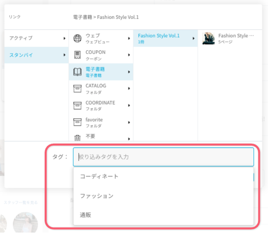Click the 電子書籍 > Fashion Style Vol.1 breadcrumb
268x233 pixels.
click(x=106, y=17)
